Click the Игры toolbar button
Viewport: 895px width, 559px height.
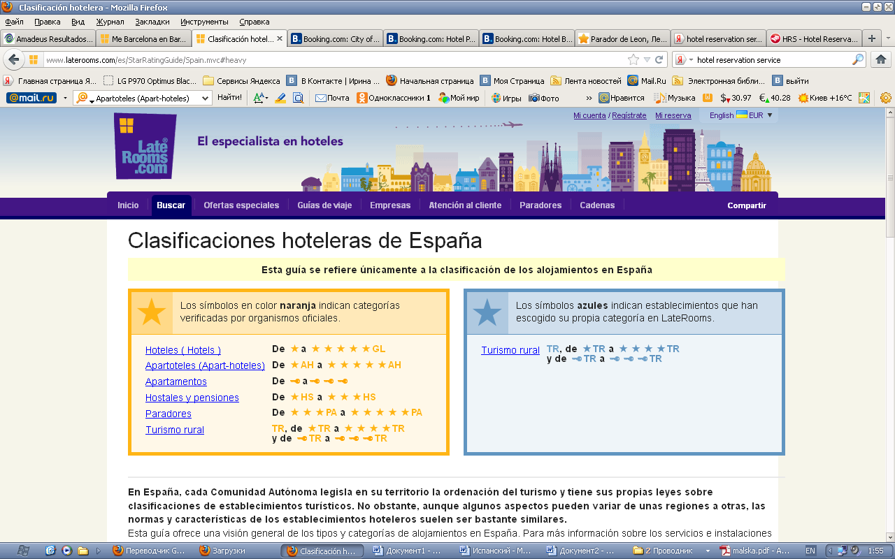click(x=506, y=98)
